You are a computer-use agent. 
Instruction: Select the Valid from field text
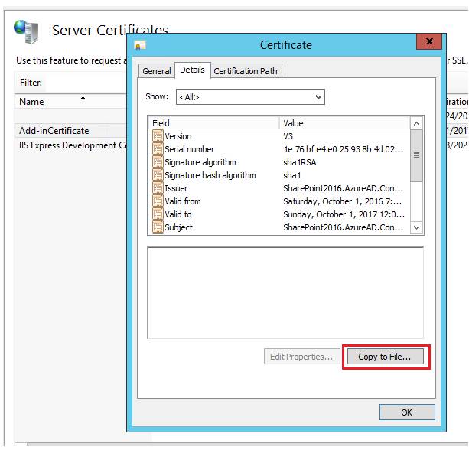coord(182,201)
